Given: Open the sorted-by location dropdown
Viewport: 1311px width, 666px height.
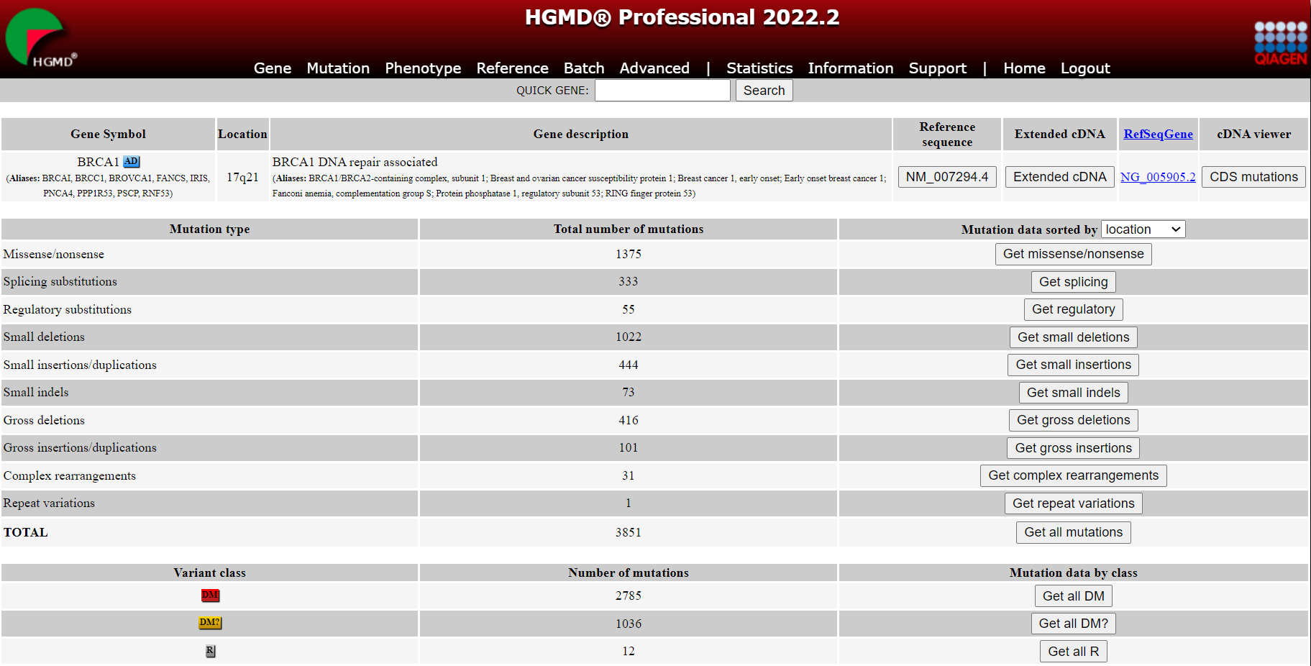Looking at the screenshot, I should click(1143, 229).
